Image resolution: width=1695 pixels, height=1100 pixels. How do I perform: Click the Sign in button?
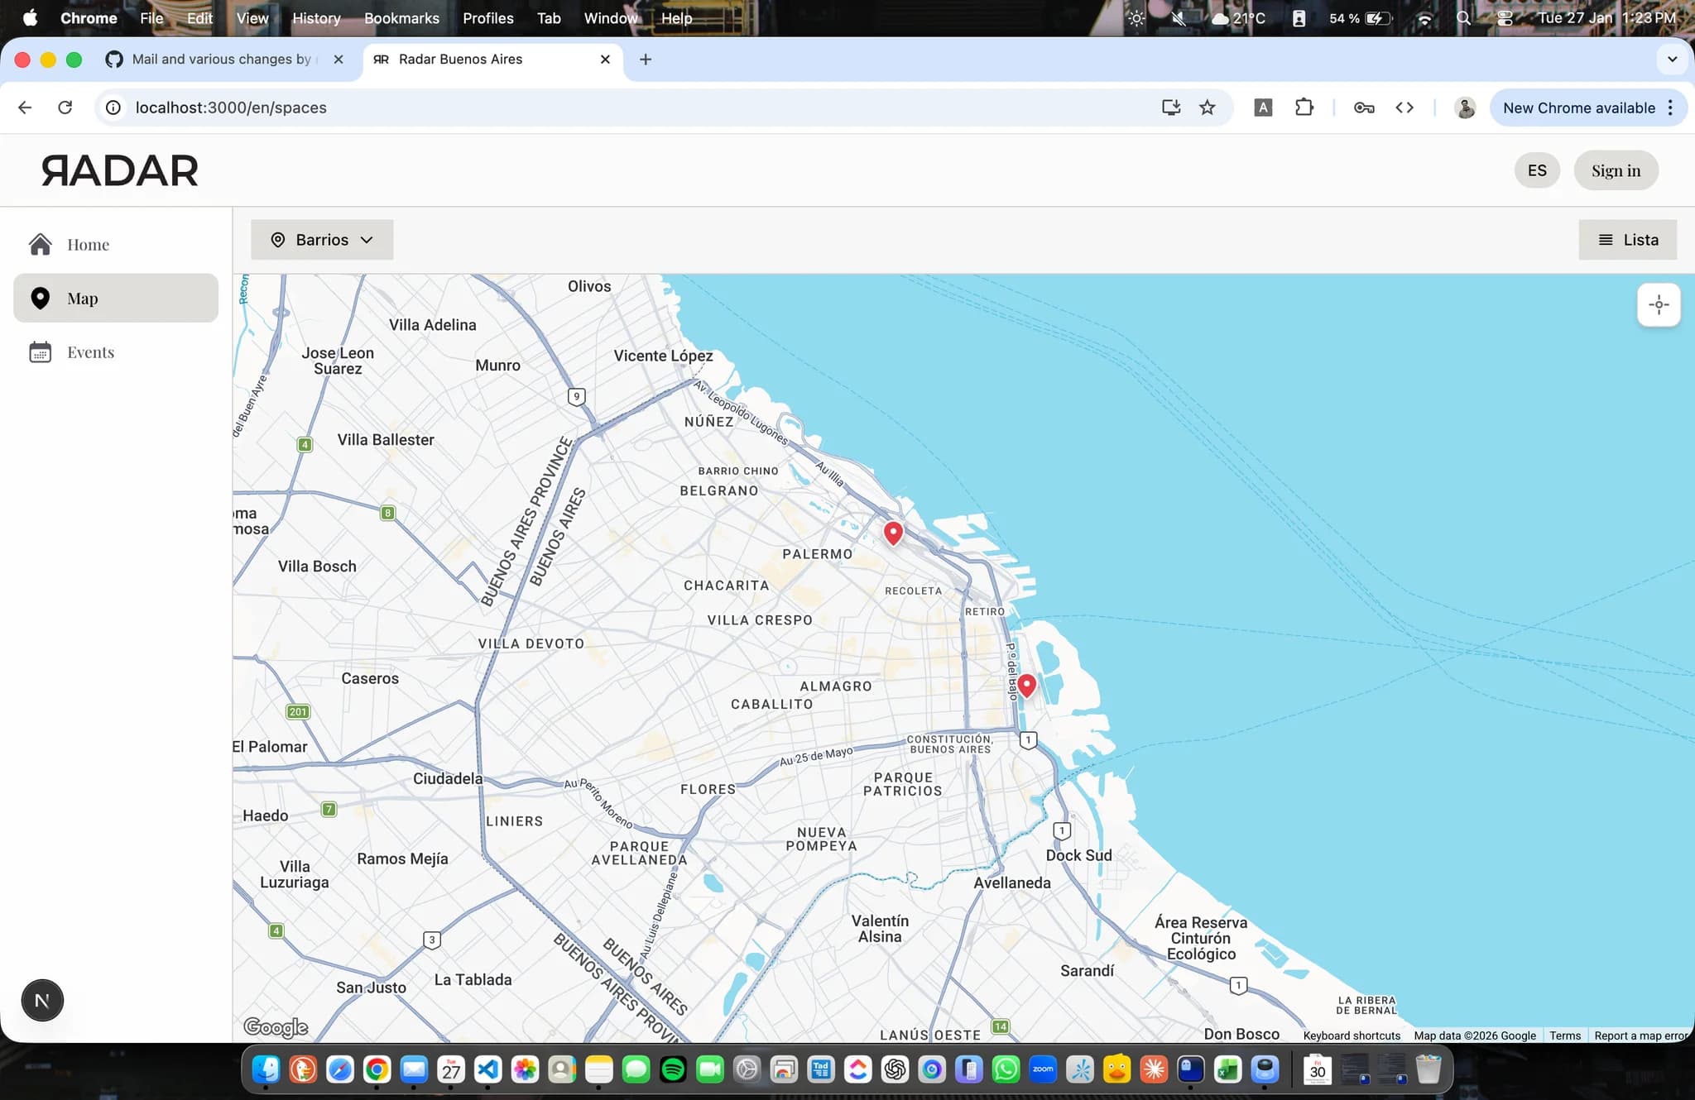pos(1615,170)
